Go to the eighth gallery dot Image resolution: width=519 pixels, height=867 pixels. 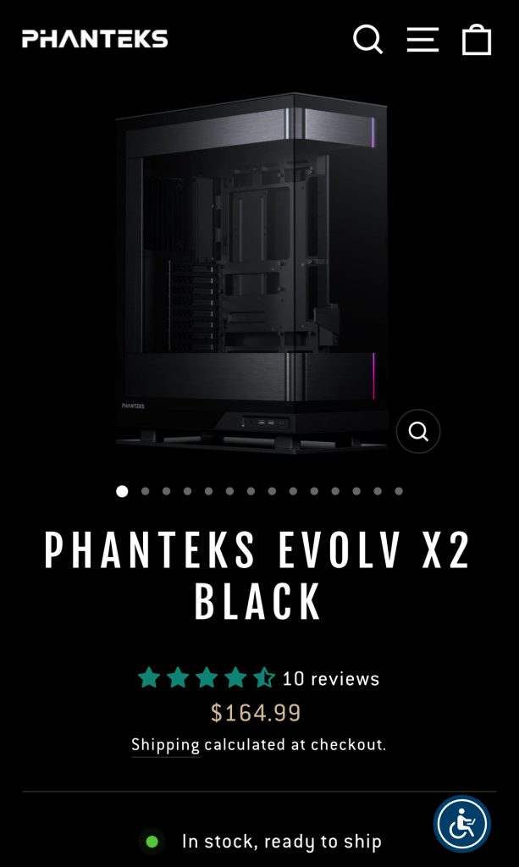(x=272, y=491)
